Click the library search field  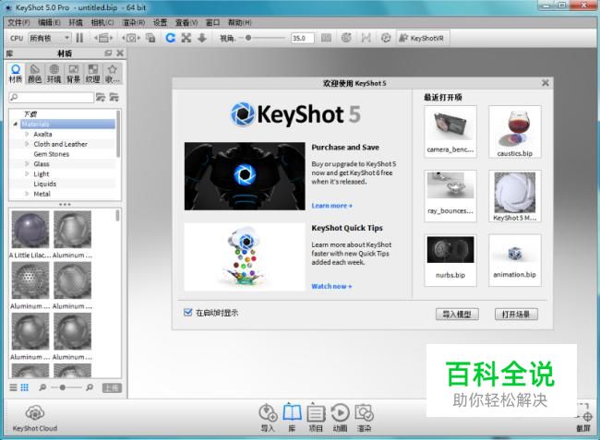tap(52, 97)
